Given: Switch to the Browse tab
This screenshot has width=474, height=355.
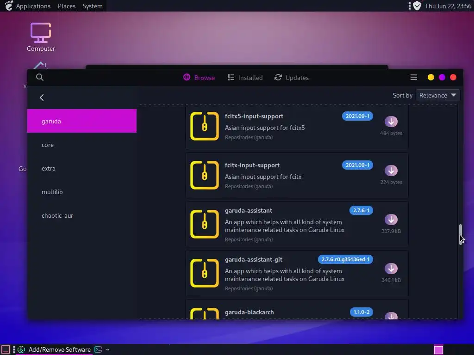Looking at the screenshot, I should point(199,78).
